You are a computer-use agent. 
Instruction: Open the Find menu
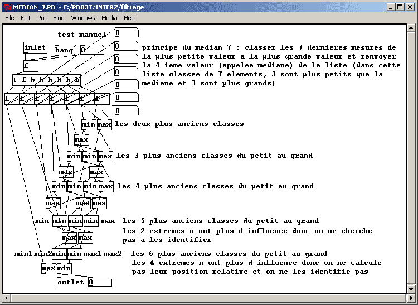click(x=59, y=18)
